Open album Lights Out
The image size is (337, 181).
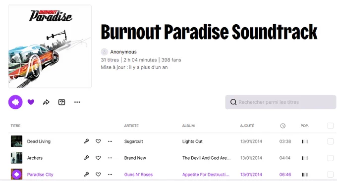[192, 141]
